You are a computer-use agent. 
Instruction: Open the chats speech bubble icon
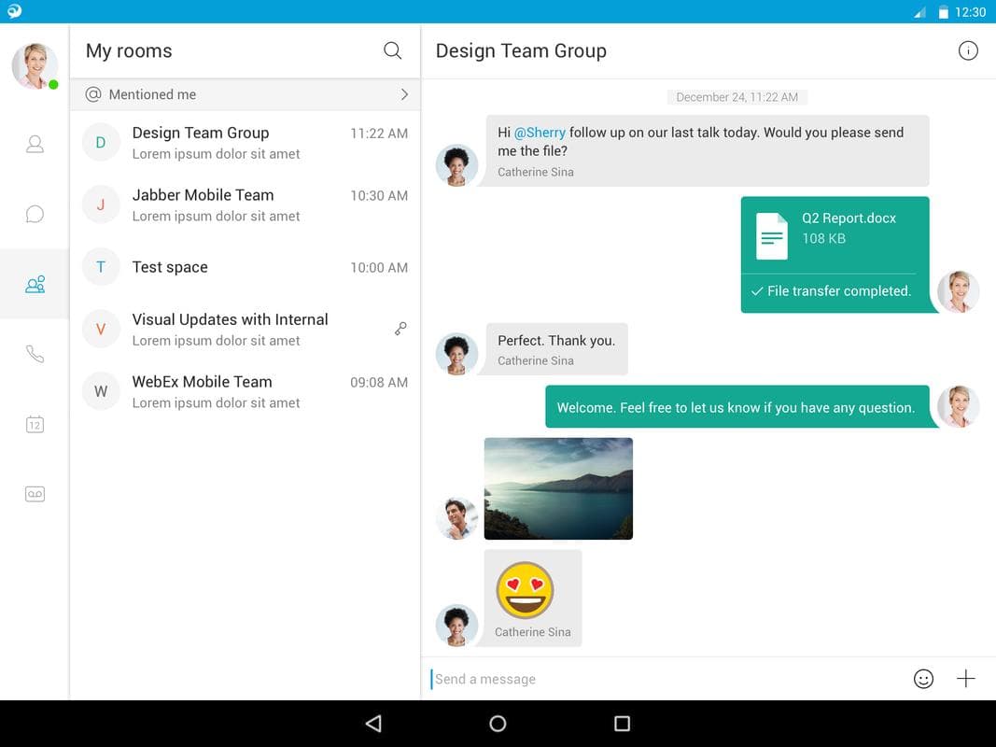[x=35, y=214]
